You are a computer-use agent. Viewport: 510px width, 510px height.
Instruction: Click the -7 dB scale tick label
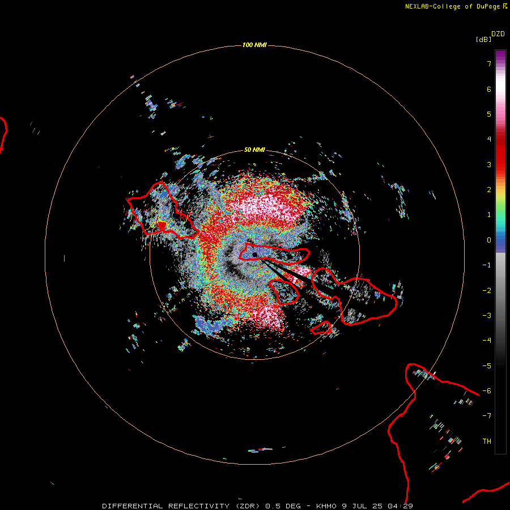tap(487, 416)
